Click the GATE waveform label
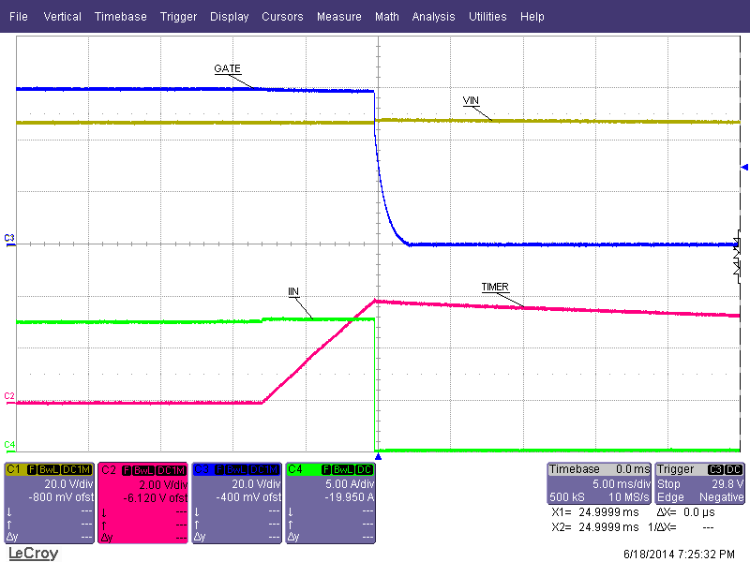The height and width of the screenshot is (562, 750). 228,70
